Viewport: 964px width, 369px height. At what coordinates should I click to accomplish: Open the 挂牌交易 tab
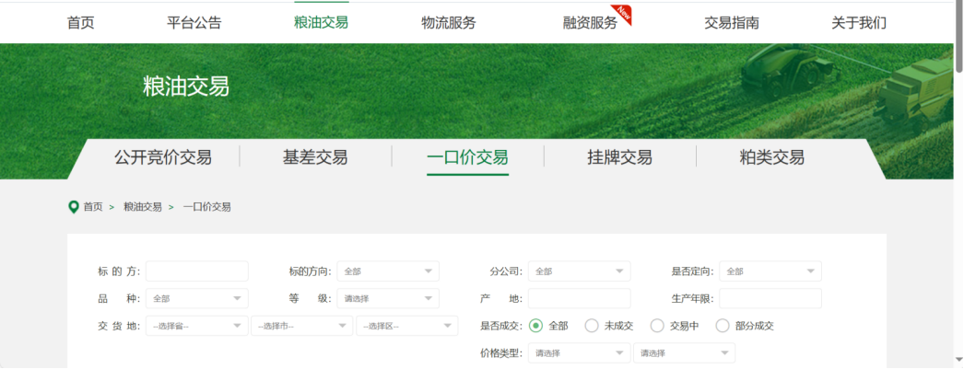[x=619, y=157]
